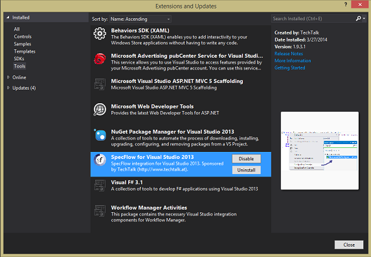Expand the Online category
This screenshot has height=257, width=371.
tap(8, 77)
